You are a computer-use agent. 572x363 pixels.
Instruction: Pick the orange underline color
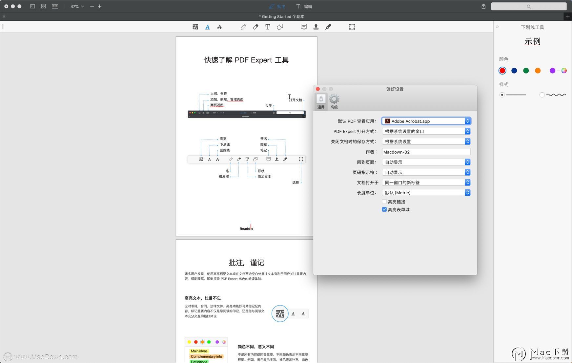point(538,71)
